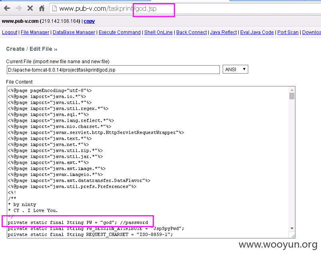This screenshot has height=256, width=321.
Task: Focus the address bar showing www.pub-v.com
Action: coord(184,9)
